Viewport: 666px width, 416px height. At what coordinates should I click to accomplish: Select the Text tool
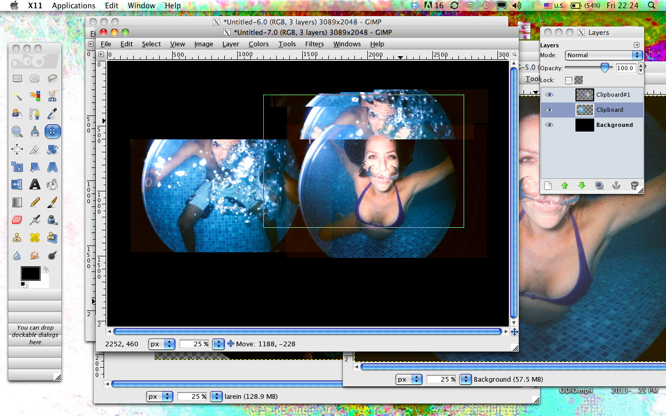tap(35, 185)
